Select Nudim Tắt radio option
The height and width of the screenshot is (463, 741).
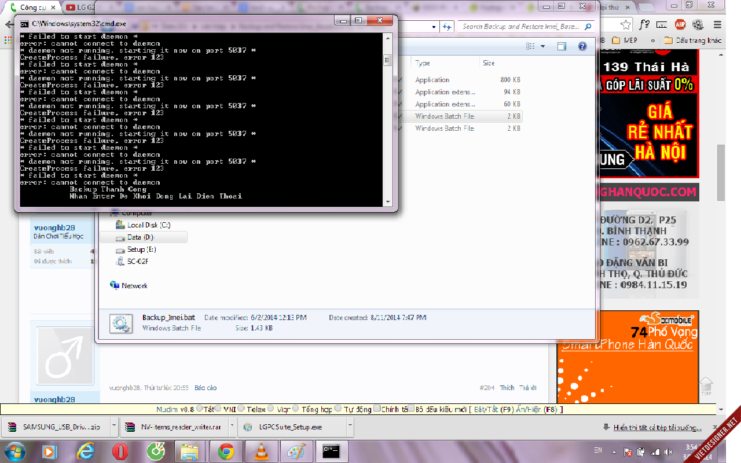click(200, 409)
